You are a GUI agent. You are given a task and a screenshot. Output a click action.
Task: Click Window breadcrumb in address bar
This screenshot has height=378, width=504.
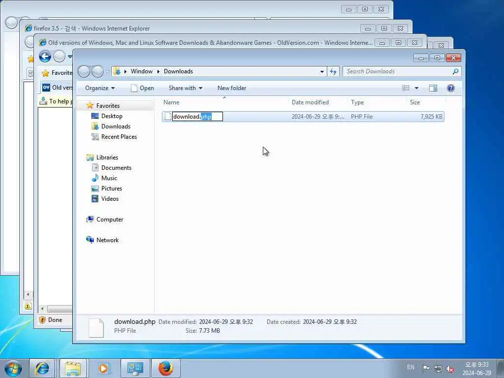coord(141,71)
